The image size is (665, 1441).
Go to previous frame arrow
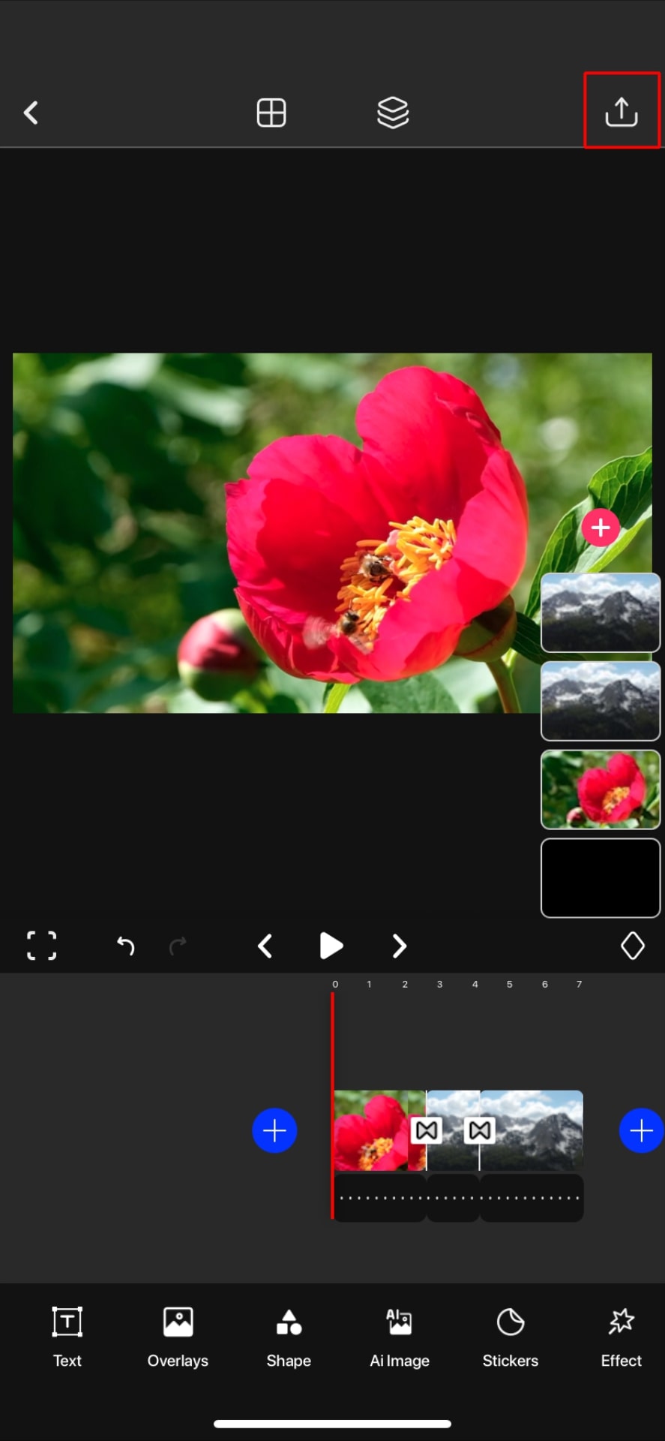(x=265, y=946)
